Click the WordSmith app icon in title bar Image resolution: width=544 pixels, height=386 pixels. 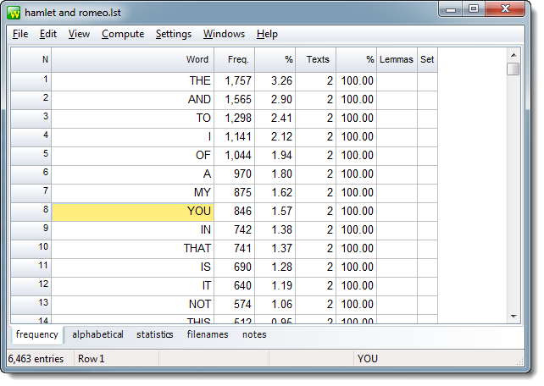click(14, 13)
